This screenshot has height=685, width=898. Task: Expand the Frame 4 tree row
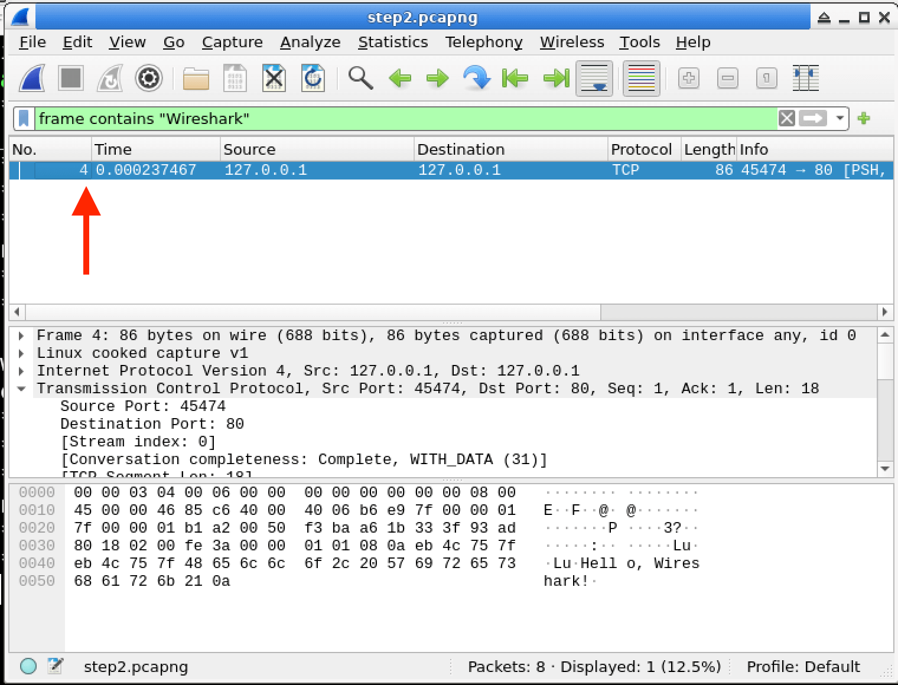click(22, 336)
